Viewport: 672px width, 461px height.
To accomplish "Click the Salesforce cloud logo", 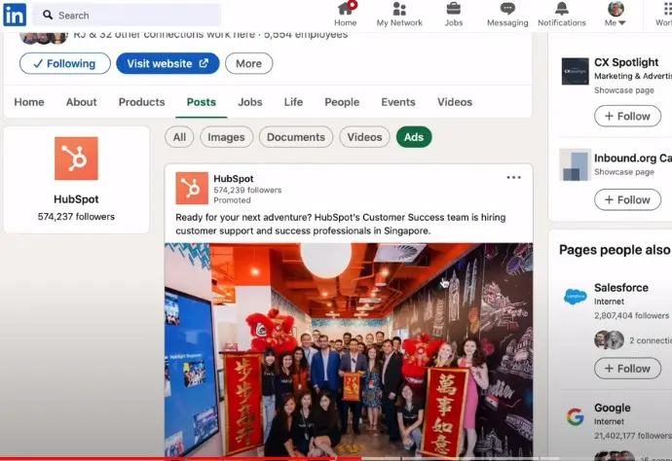I will coord(576,297).
